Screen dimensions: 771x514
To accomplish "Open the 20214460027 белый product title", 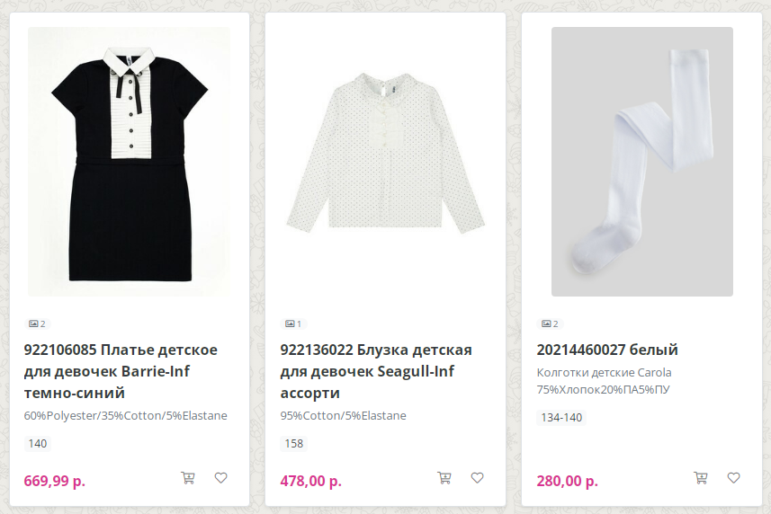I will tap(607, 350).
